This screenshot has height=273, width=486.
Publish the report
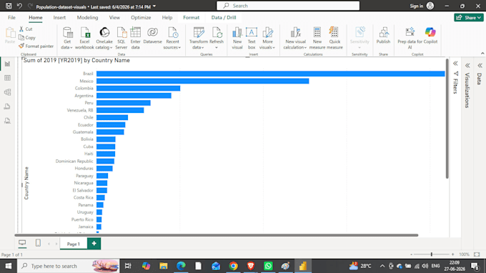(x=383, y=35)
